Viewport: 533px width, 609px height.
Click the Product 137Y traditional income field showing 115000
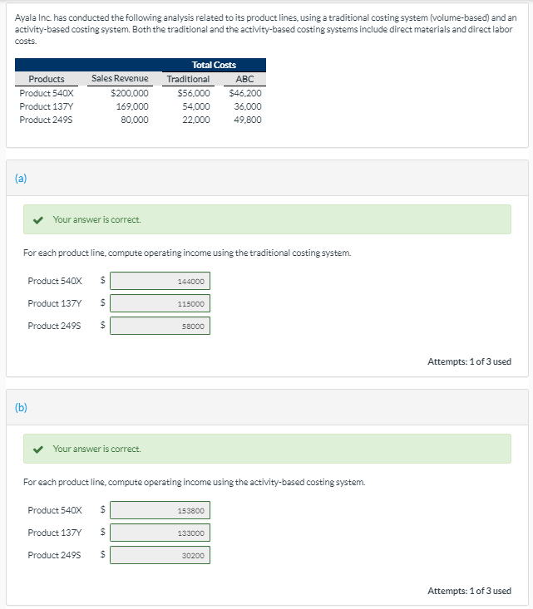point(160,303)
